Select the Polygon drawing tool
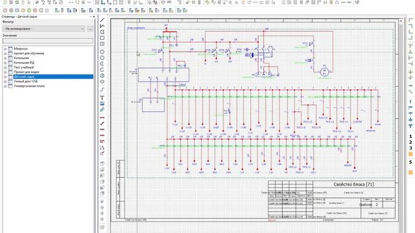The image size is (415, 233). 102,32
